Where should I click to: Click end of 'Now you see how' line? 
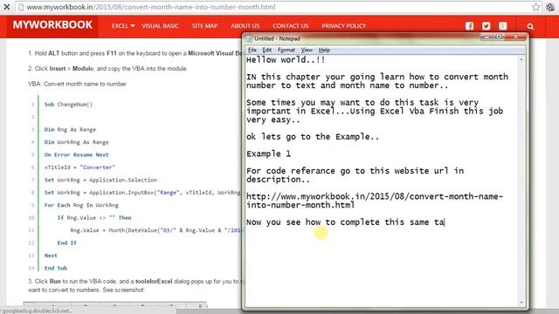[445, 222]
